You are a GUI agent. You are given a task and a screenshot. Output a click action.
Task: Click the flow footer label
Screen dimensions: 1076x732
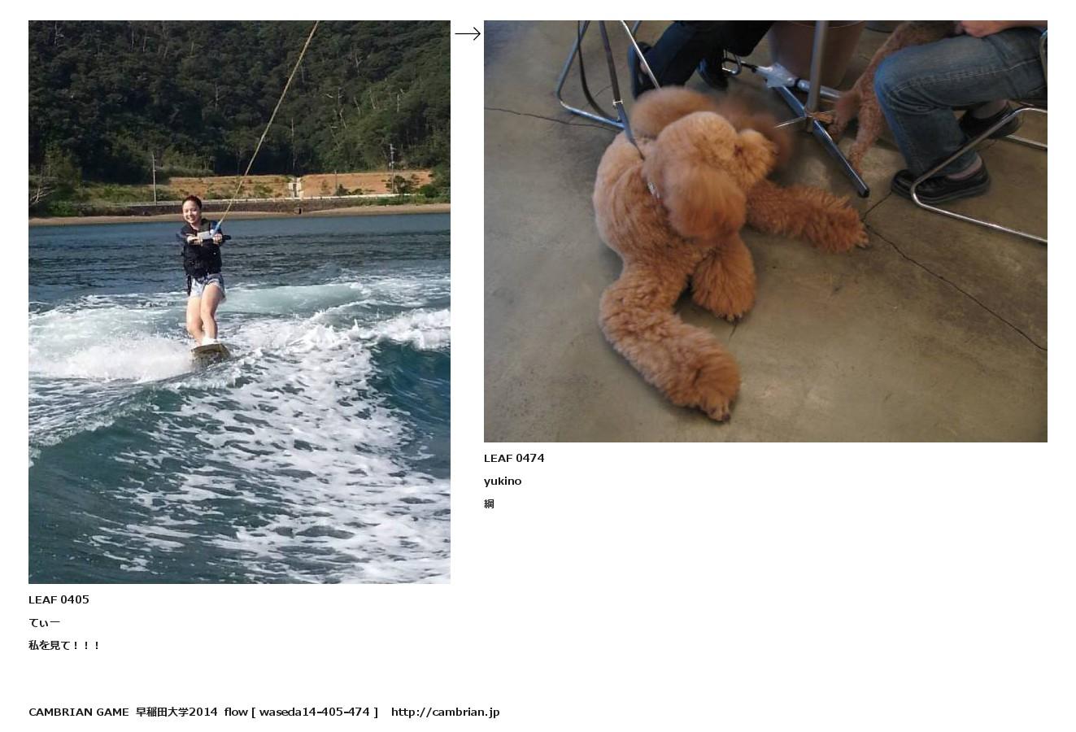[x=236, y=712]
